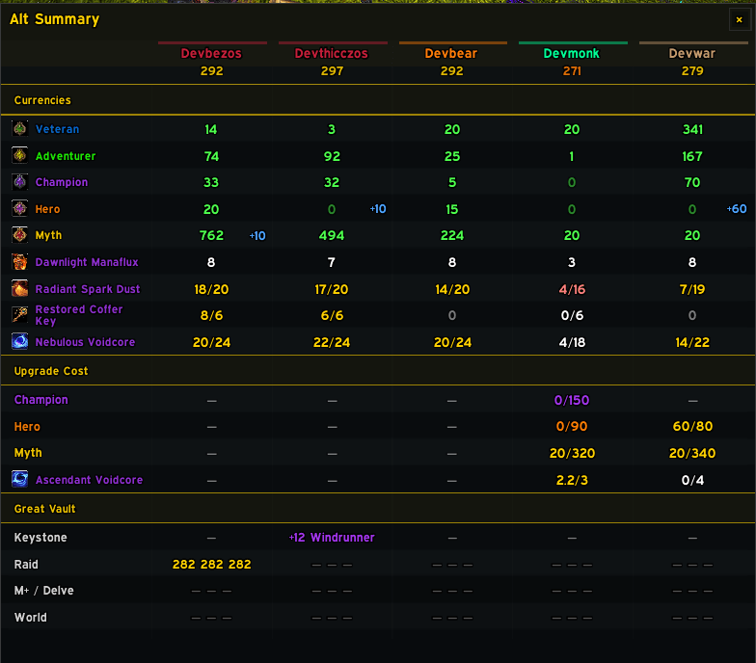Click Devmonk's item level 271
Viewport: 756px width, 663px height.
(572, 71)
